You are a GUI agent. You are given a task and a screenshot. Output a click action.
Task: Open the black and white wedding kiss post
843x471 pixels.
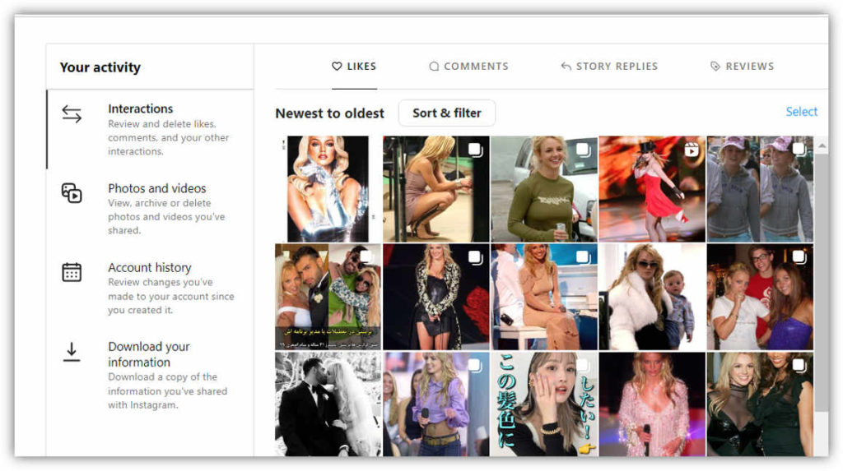tap(328, 404)
